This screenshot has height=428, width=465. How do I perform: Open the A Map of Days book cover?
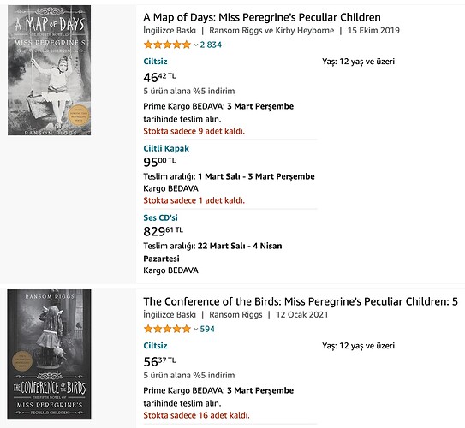[49, 70]
